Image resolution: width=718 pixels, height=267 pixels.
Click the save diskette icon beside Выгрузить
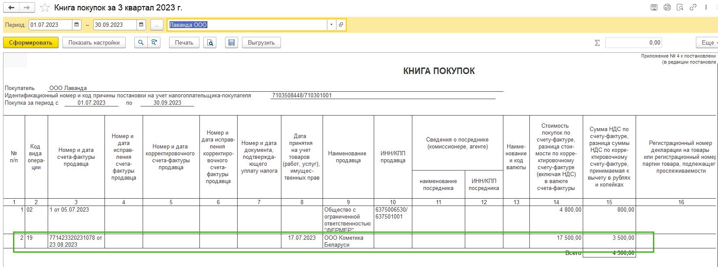pos(232,42)
